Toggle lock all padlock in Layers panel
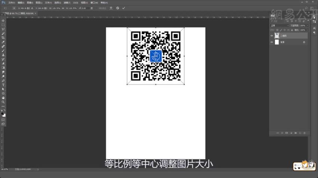Image resolution: width=318 pixels, height=178 pixels. coord(292,30)
